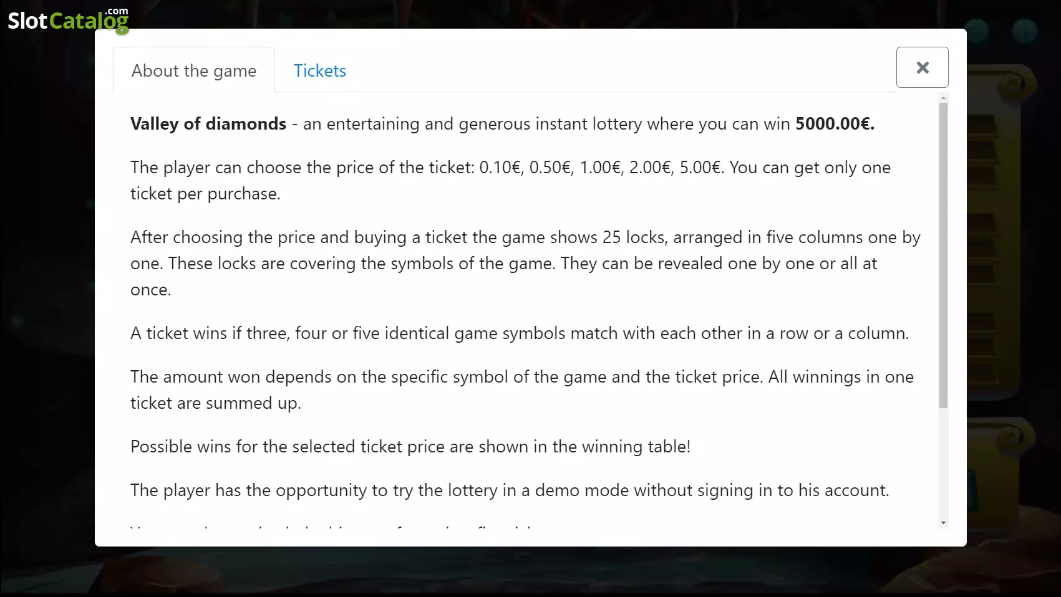Click the bold Valley of diamonds title
This screenshot has height=597, width=1061.
208,124
